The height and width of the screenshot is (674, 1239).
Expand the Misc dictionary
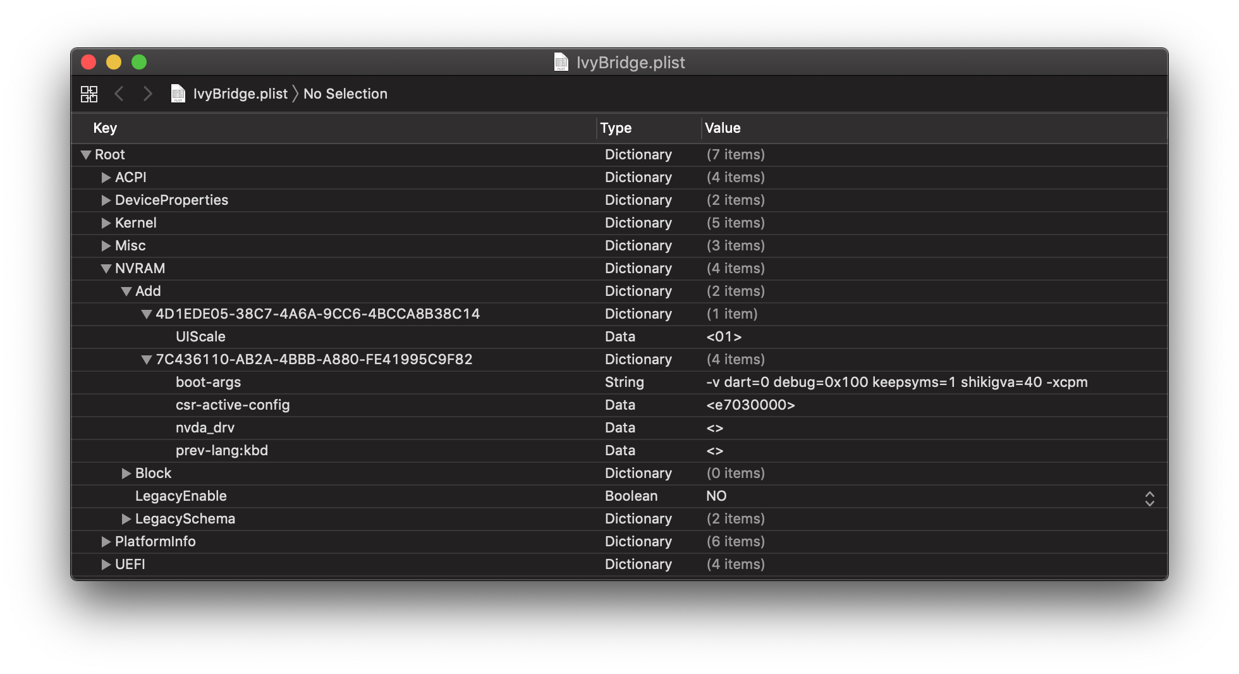(x=106, y=246)
